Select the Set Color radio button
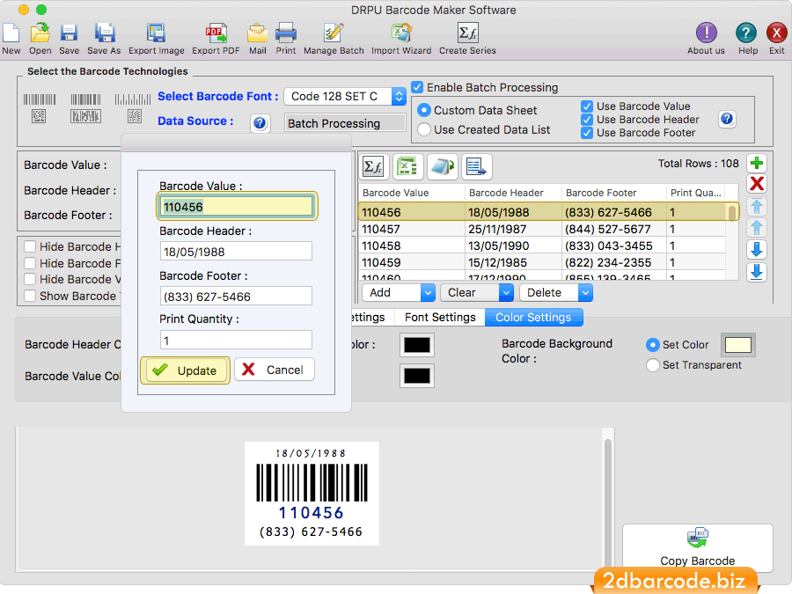 pyautogui.click(x=653, y=345)
